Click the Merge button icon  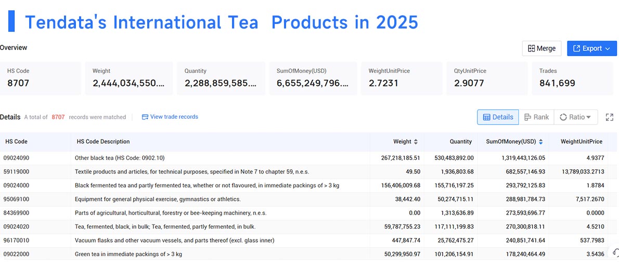click(x=532, y=48)
